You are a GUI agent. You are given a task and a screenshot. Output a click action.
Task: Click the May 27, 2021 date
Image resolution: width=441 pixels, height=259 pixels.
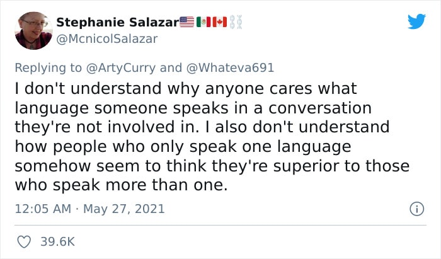pos(124,209)
